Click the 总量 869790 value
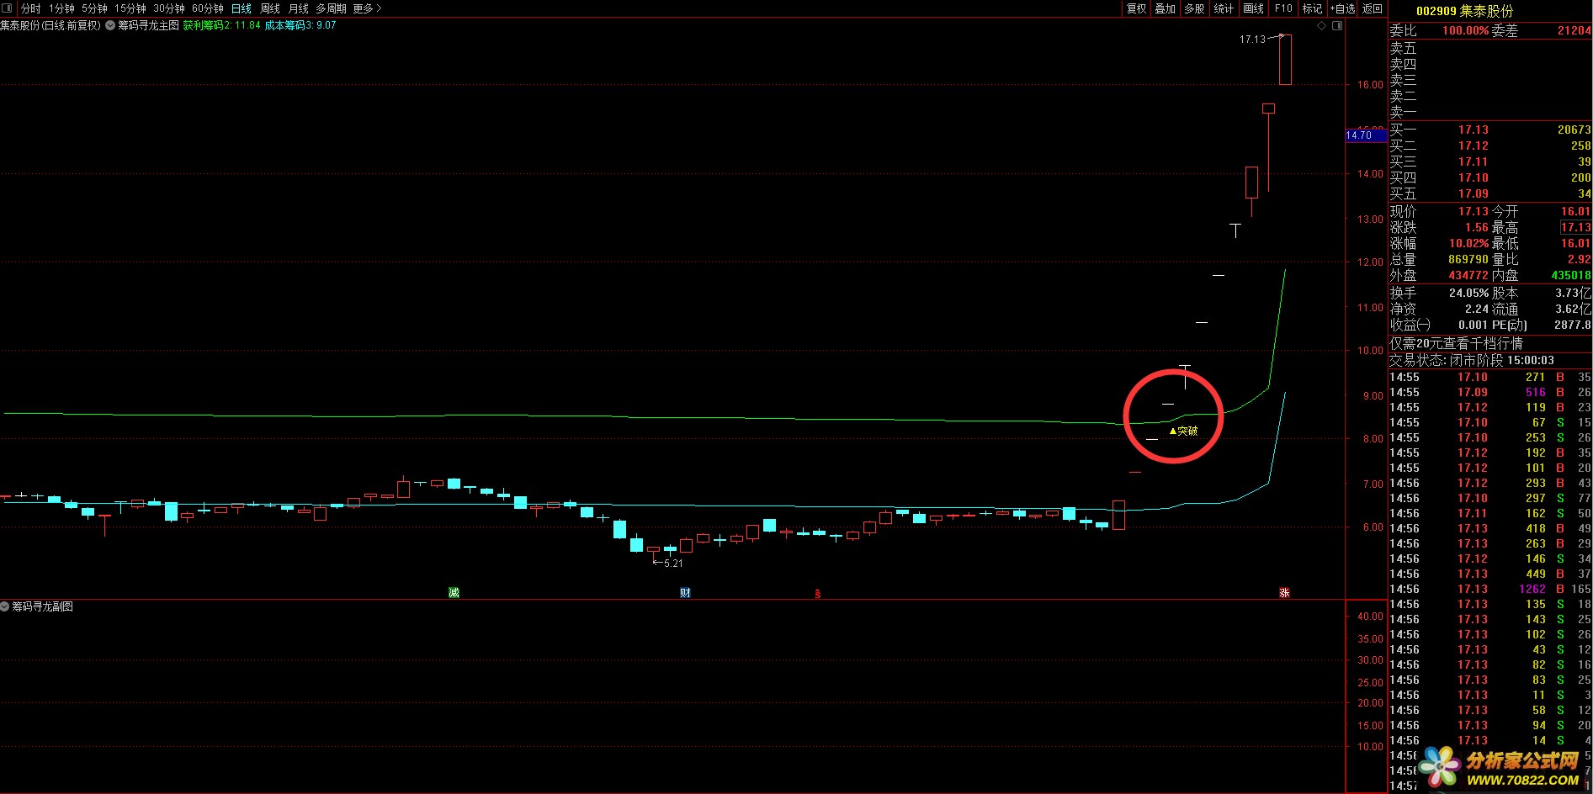1593x794 pixels. tap(1468, 259)
